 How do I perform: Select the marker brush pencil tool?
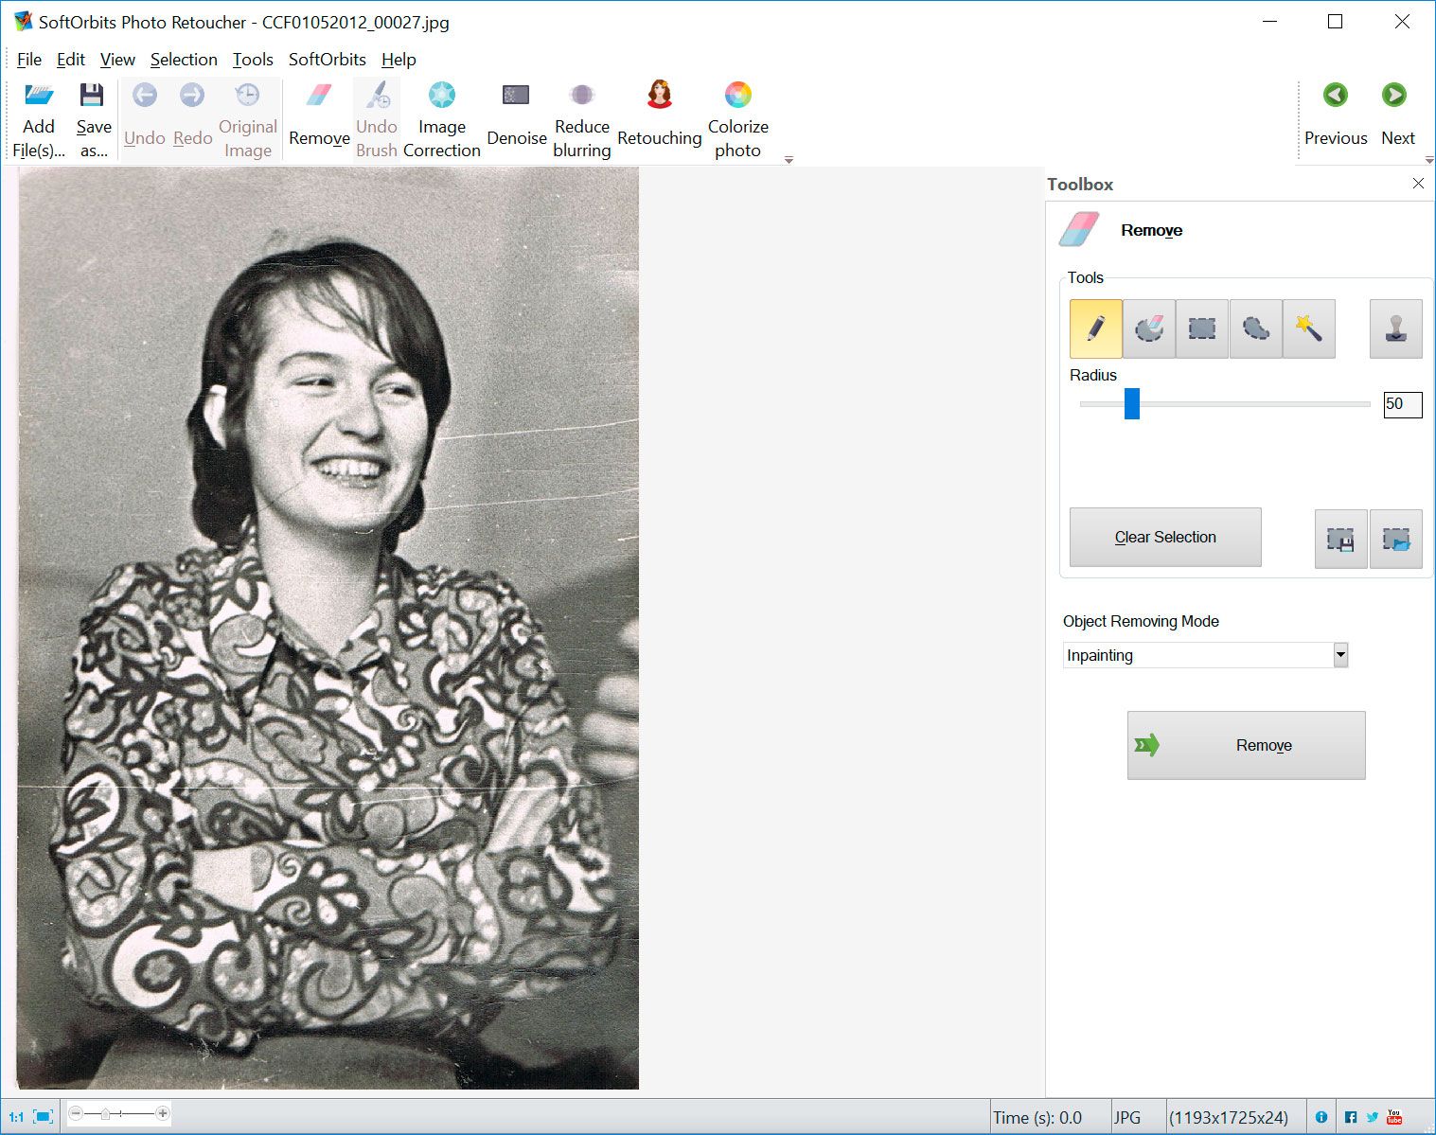[1095, 328]
